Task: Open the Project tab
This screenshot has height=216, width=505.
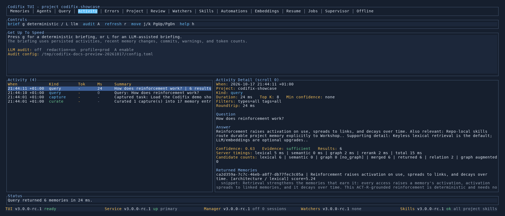Action: click(135, 11)
